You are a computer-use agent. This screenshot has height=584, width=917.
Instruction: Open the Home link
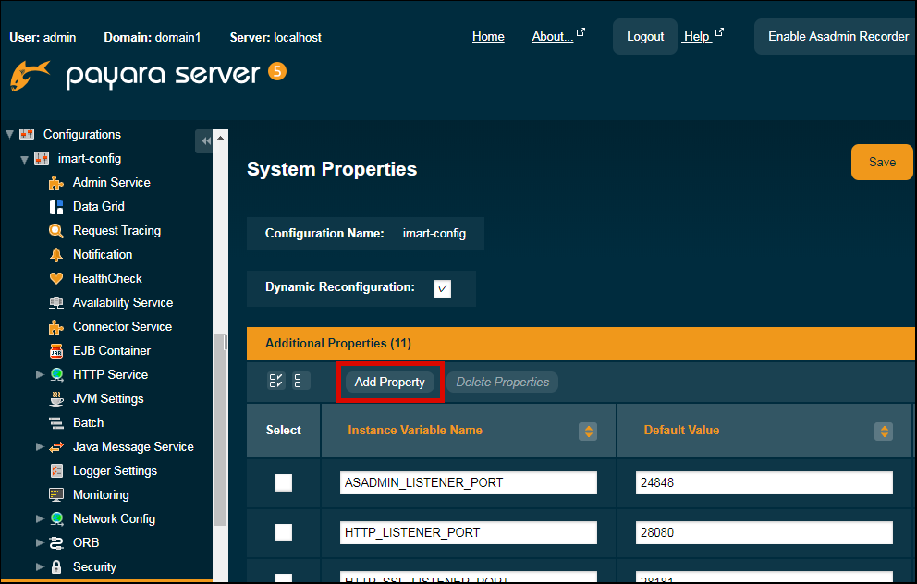pyautogui.click(x=488, y=37)
